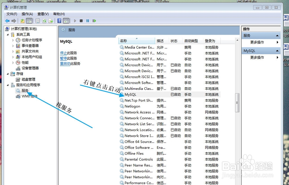Viewport: 289px width, 185px height.
Task: Open the 操作(A) menu
Action: point(27,14)
